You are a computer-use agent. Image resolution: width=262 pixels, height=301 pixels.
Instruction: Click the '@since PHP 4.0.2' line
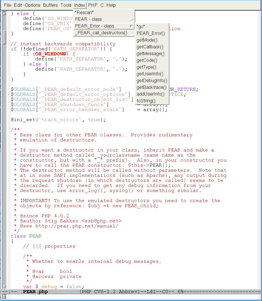click(45, 216)
